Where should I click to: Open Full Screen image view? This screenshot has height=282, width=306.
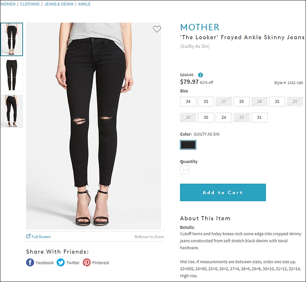pyautogui.click(x=39, y=237)
